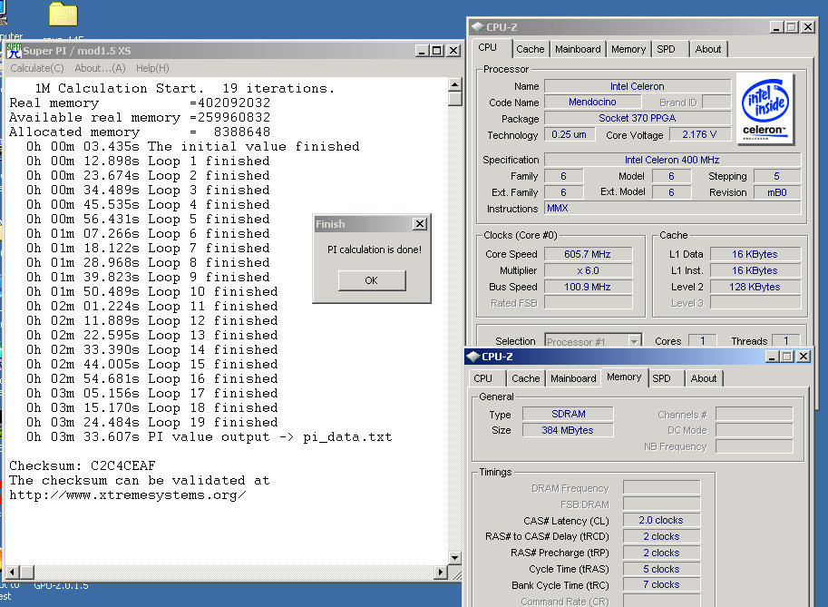Click Cycle Time tRAS value 5 clocks
This screenshot has width=828, height=607.
[x=661, y=569]
